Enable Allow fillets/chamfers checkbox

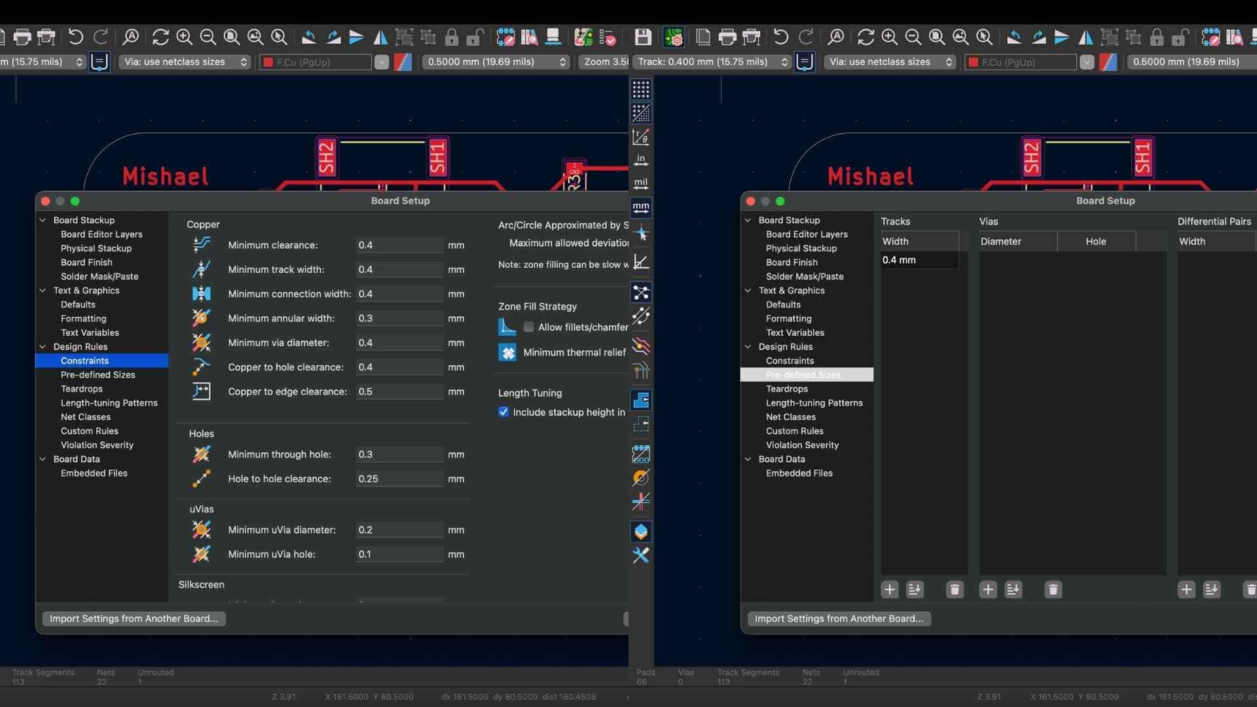pos(528,327)
